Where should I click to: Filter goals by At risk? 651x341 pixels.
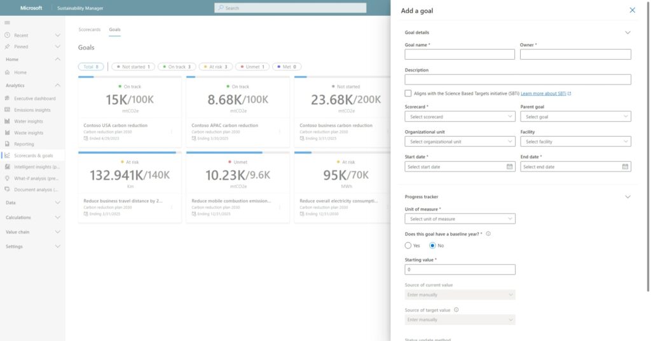point(216,67)
